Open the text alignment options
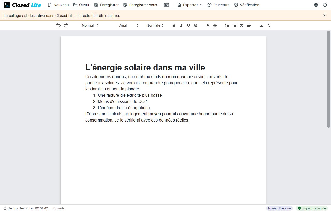331x212 pixels. (249, 25)
